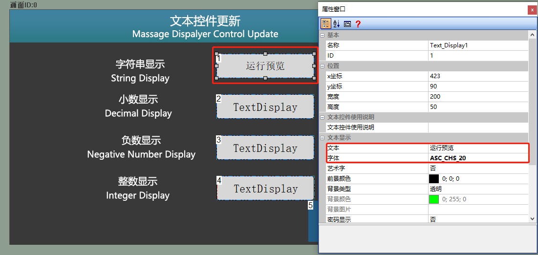This screenshot has width=538, height=255.
Task: Select the 背景颜色 property label
Action: (x=339, y=199)
